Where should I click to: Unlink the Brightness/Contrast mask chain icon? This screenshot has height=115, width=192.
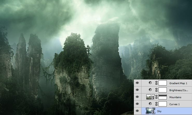156,90
